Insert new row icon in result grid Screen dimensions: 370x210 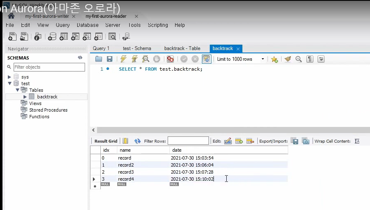pyautogui.click(x=239, y=141)
